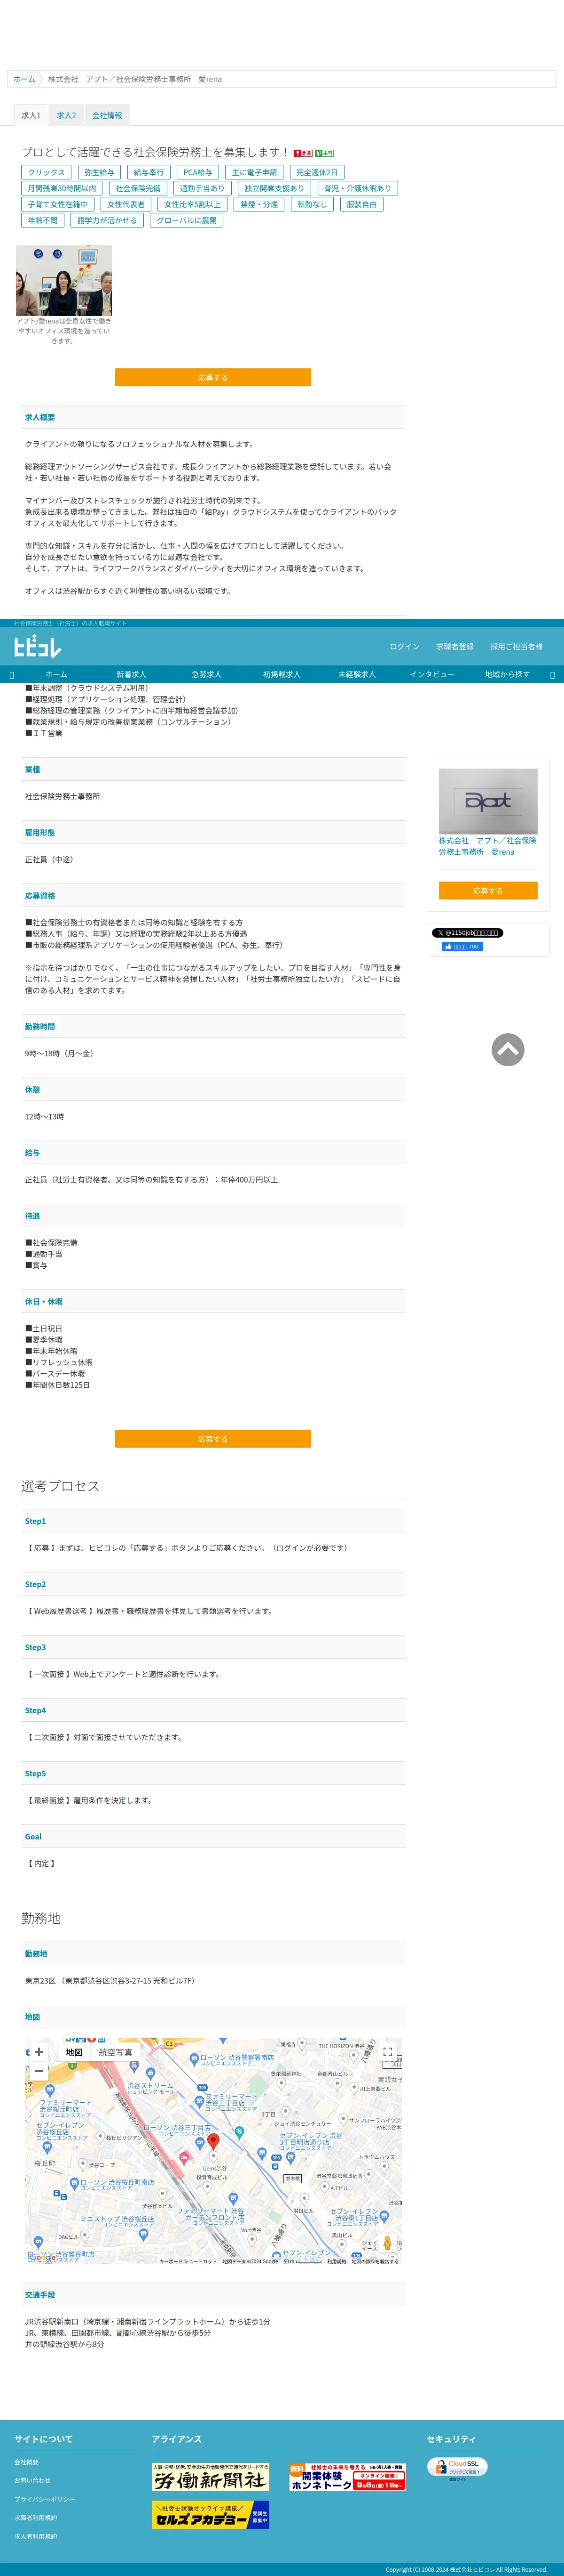The image size is (564, 2576).
Task: Open 初掲載求人 in the navigation bar
Action: pyautogui.click(x=282, y=674)
